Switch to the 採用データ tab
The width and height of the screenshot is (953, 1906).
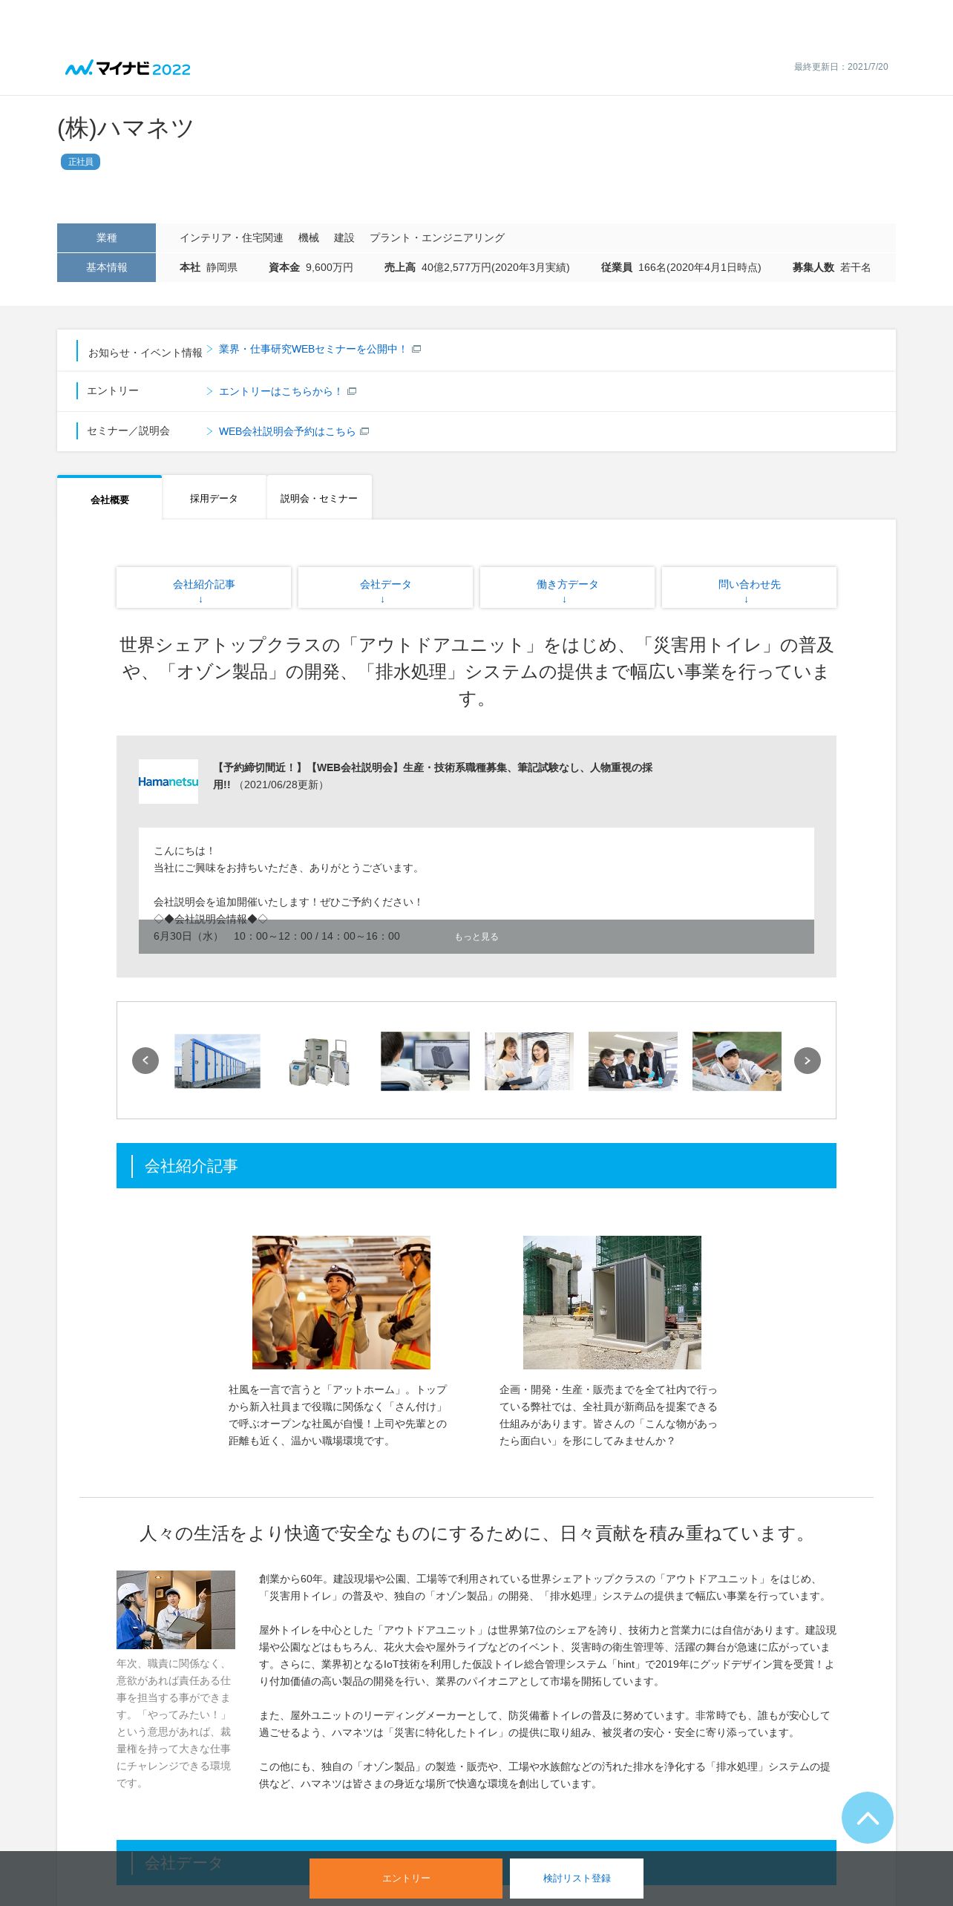tap(214, 498)
